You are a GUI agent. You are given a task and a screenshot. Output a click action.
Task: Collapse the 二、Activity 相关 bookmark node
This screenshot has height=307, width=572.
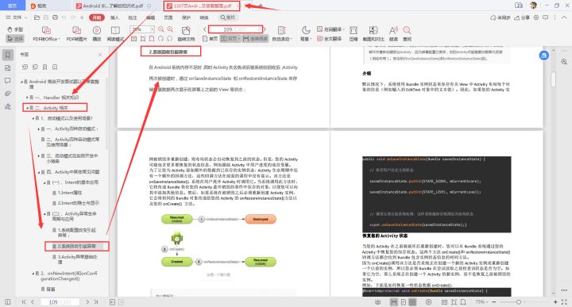pyautogui.click(x=28, y=108)
